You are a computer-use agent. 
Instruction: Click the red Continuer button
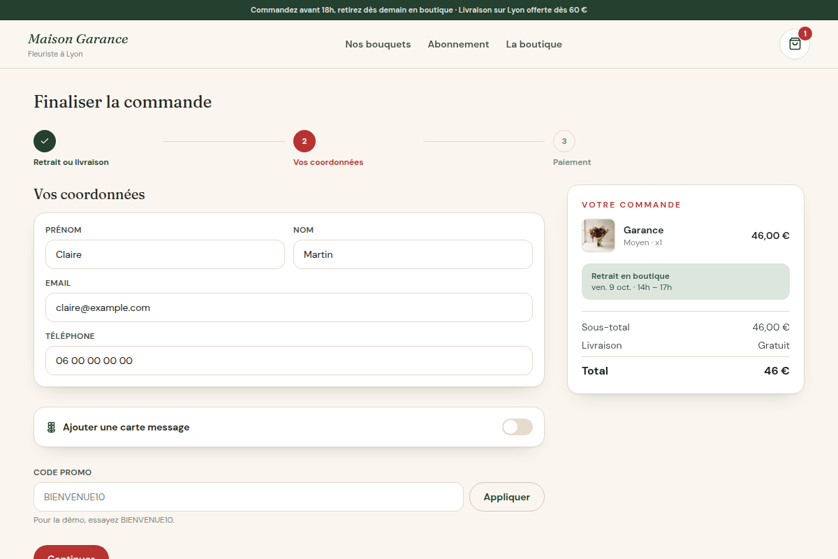(x=71, y=552)
